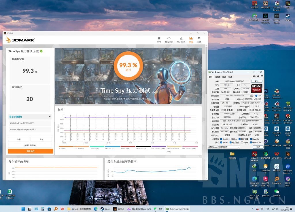The width and height of the screenshot is (295, 212).
Task: Toggle the OpenGL 4.6 checkbox in GPU-Z
Action: coord(251,143)
